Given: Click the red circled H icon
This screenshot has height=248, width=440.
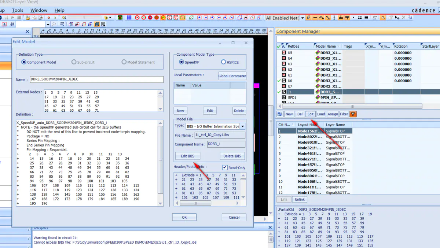Looking at the screenshot, I should [x=137, y=18].
